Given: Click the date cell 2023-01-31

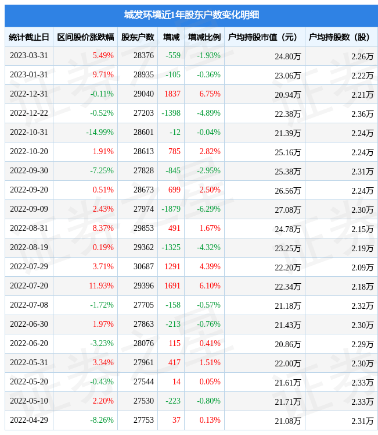Looking at the screenshot, I should 29,74.
